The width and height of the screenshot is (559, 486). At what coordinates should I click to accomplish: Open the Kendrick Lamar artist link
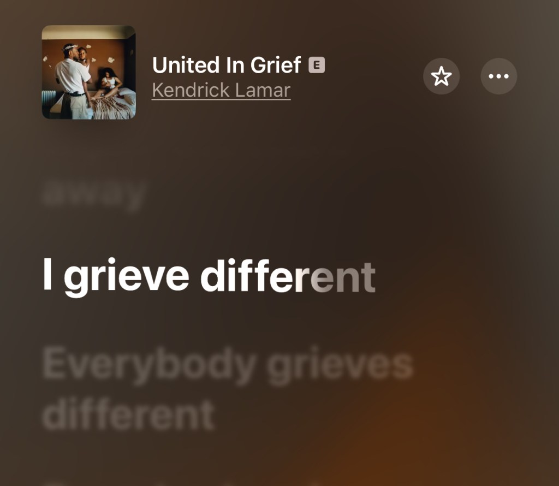click(x=221, y=90)
